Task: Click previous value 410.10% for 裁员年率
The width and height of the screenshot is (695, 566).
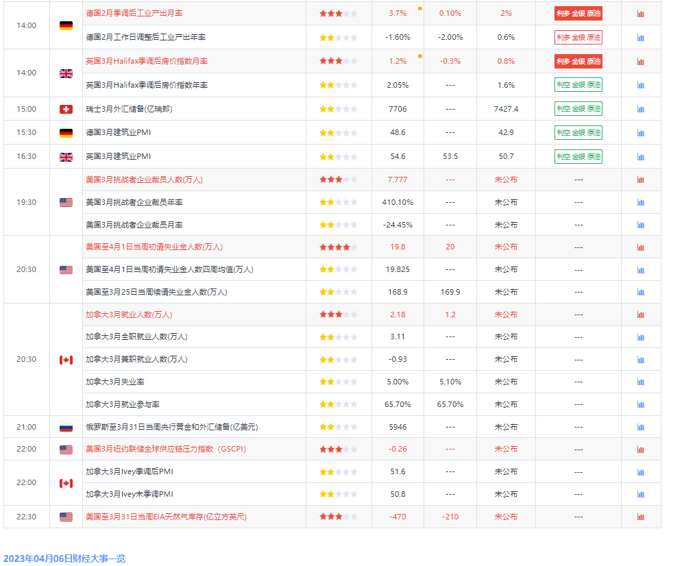Action: (398, 202)
